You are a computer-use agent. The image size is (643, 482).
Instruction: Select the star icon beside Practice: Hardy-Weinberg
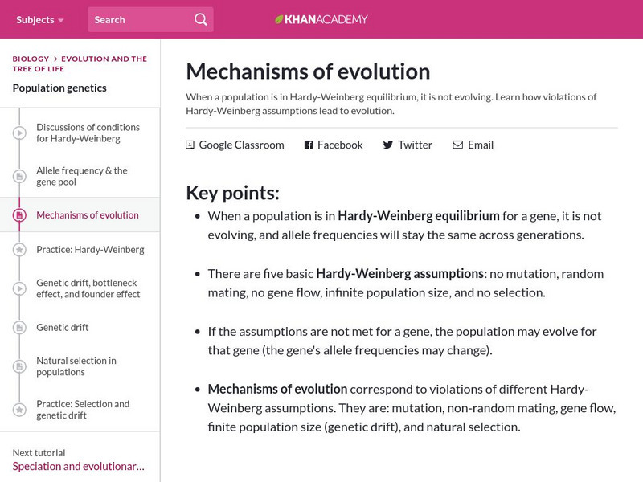tap(18, 249)
